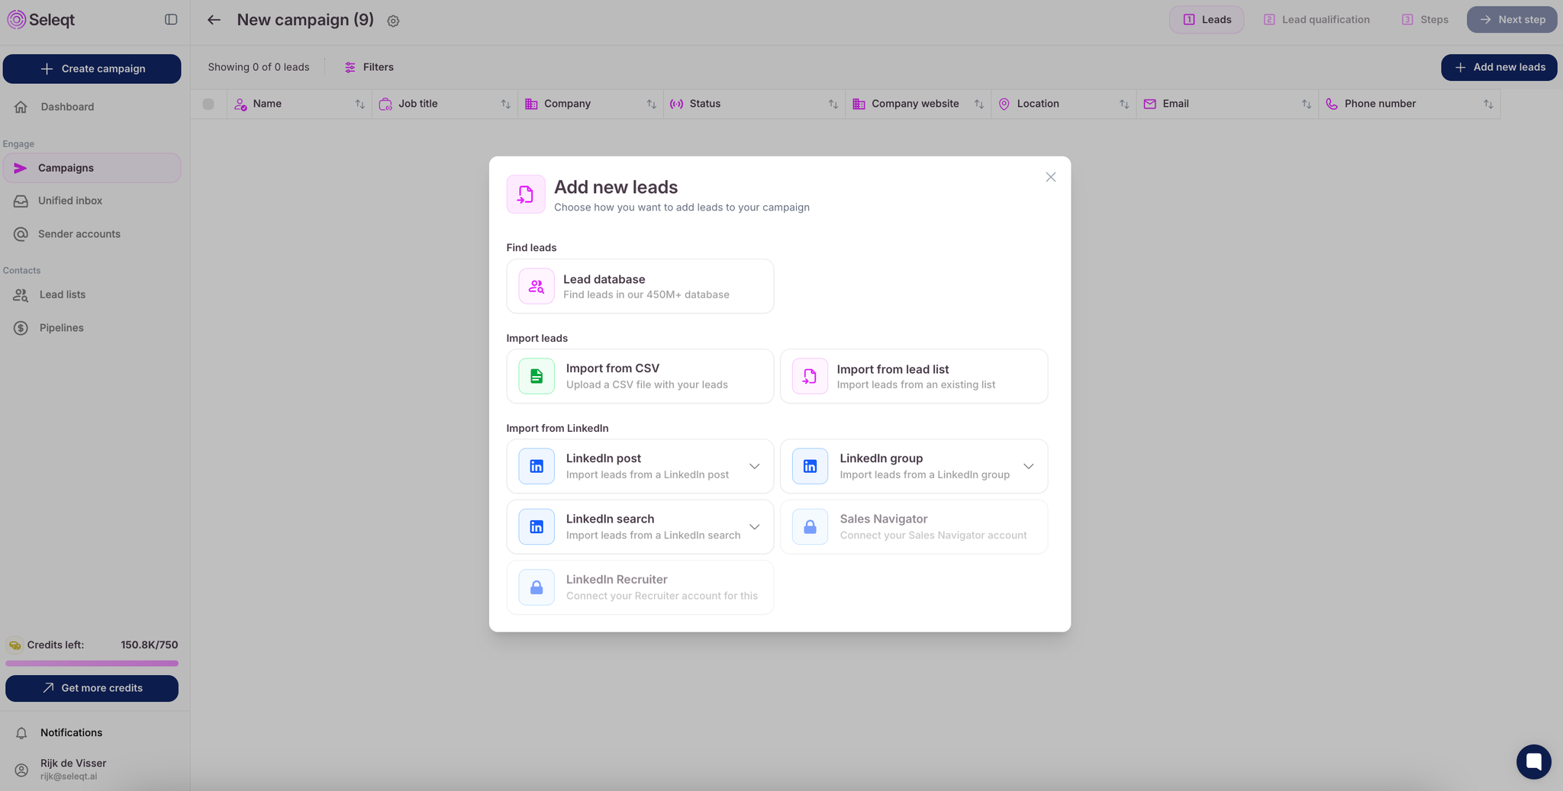Image resolution: width=1563 pixels, height=791 pixels.
Task: Close the Add new leads dialog
Action: pyautogui.click(x=1051, y=177)
